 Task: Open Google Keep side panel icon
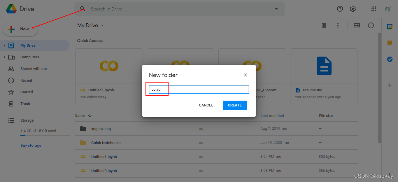click(390, 43)
